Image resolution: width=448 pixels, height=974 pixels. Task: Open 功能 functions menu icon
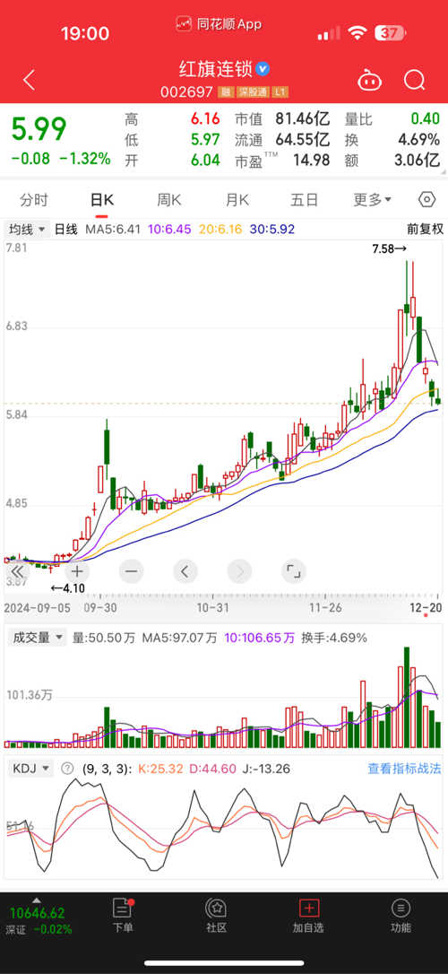tap(401, 917)
